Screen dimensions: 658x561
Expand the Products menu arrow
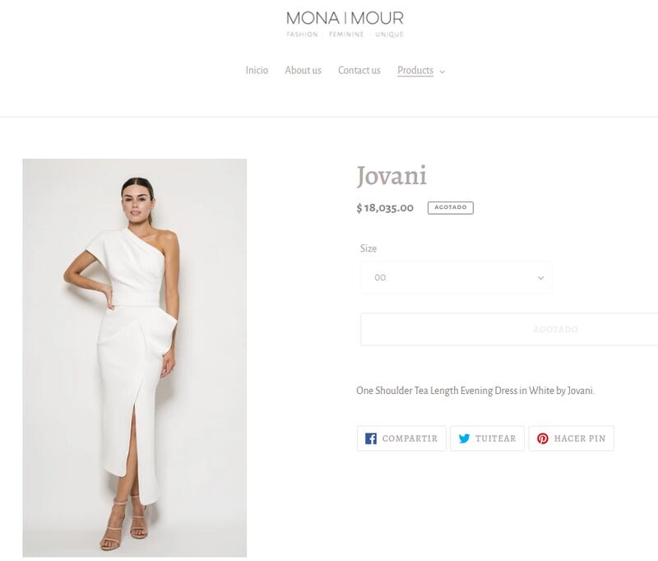coord(442,72)
